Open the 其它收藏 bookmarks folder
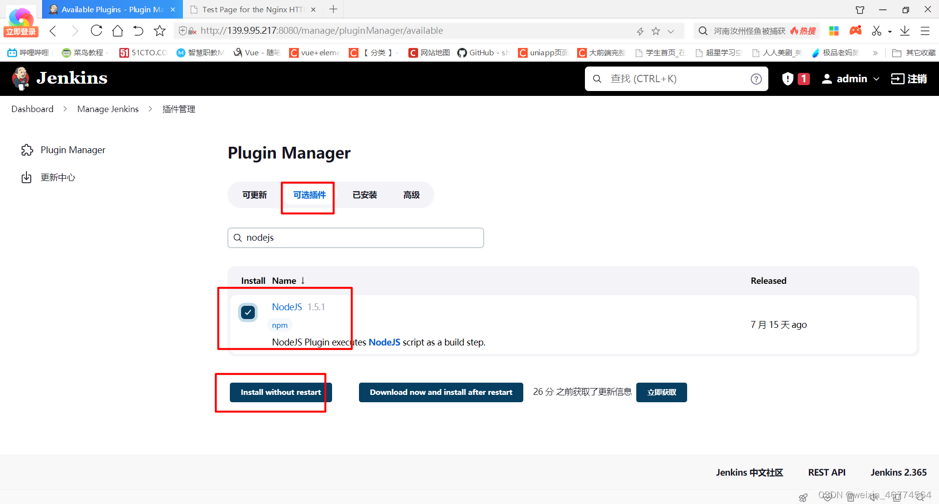This screenshot has width=939, height=504. coord(914,52)
